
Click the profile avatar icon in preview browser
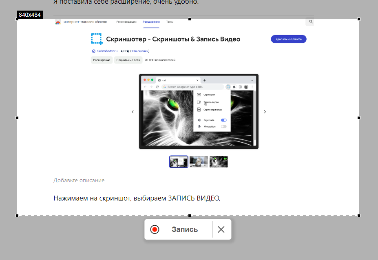click(x=246, y=87)
